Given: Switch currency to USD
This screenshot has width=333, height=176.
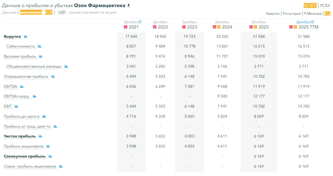Looking at the screenshot, I should pyautogui.click(x=62, y=12).
